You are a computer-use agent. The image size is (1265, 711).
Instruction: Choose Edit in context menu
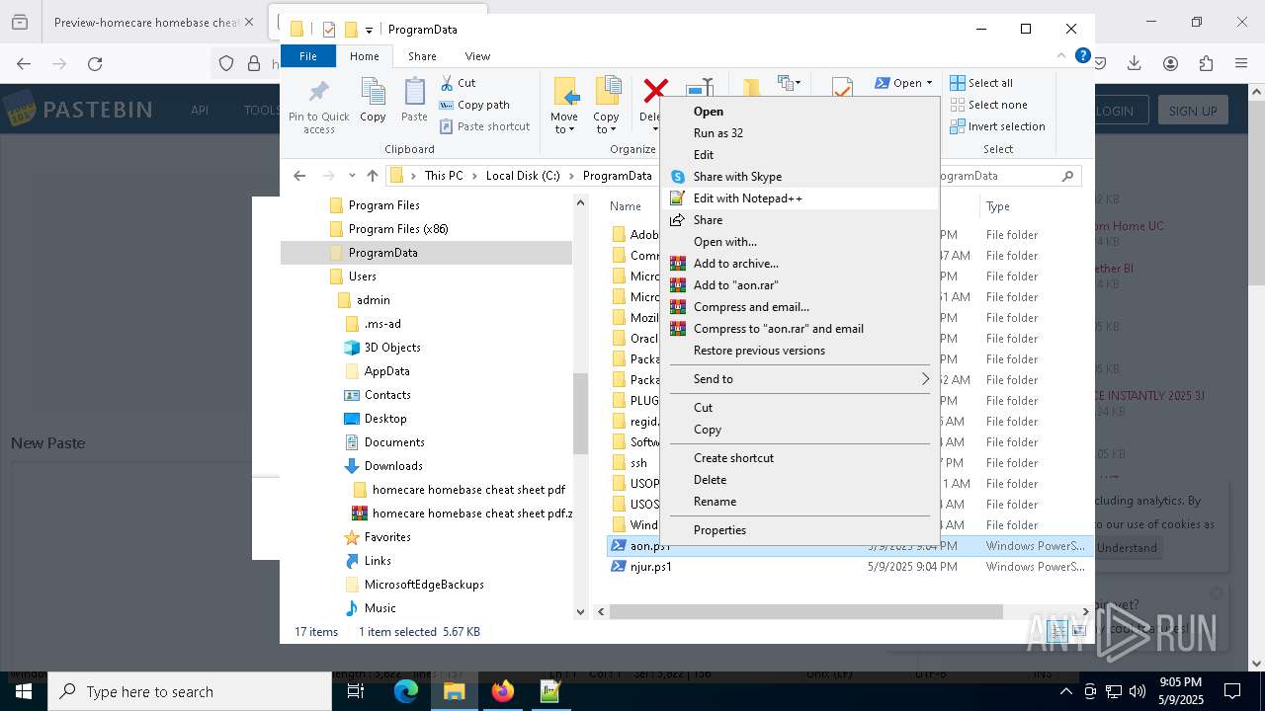[799, 155]
